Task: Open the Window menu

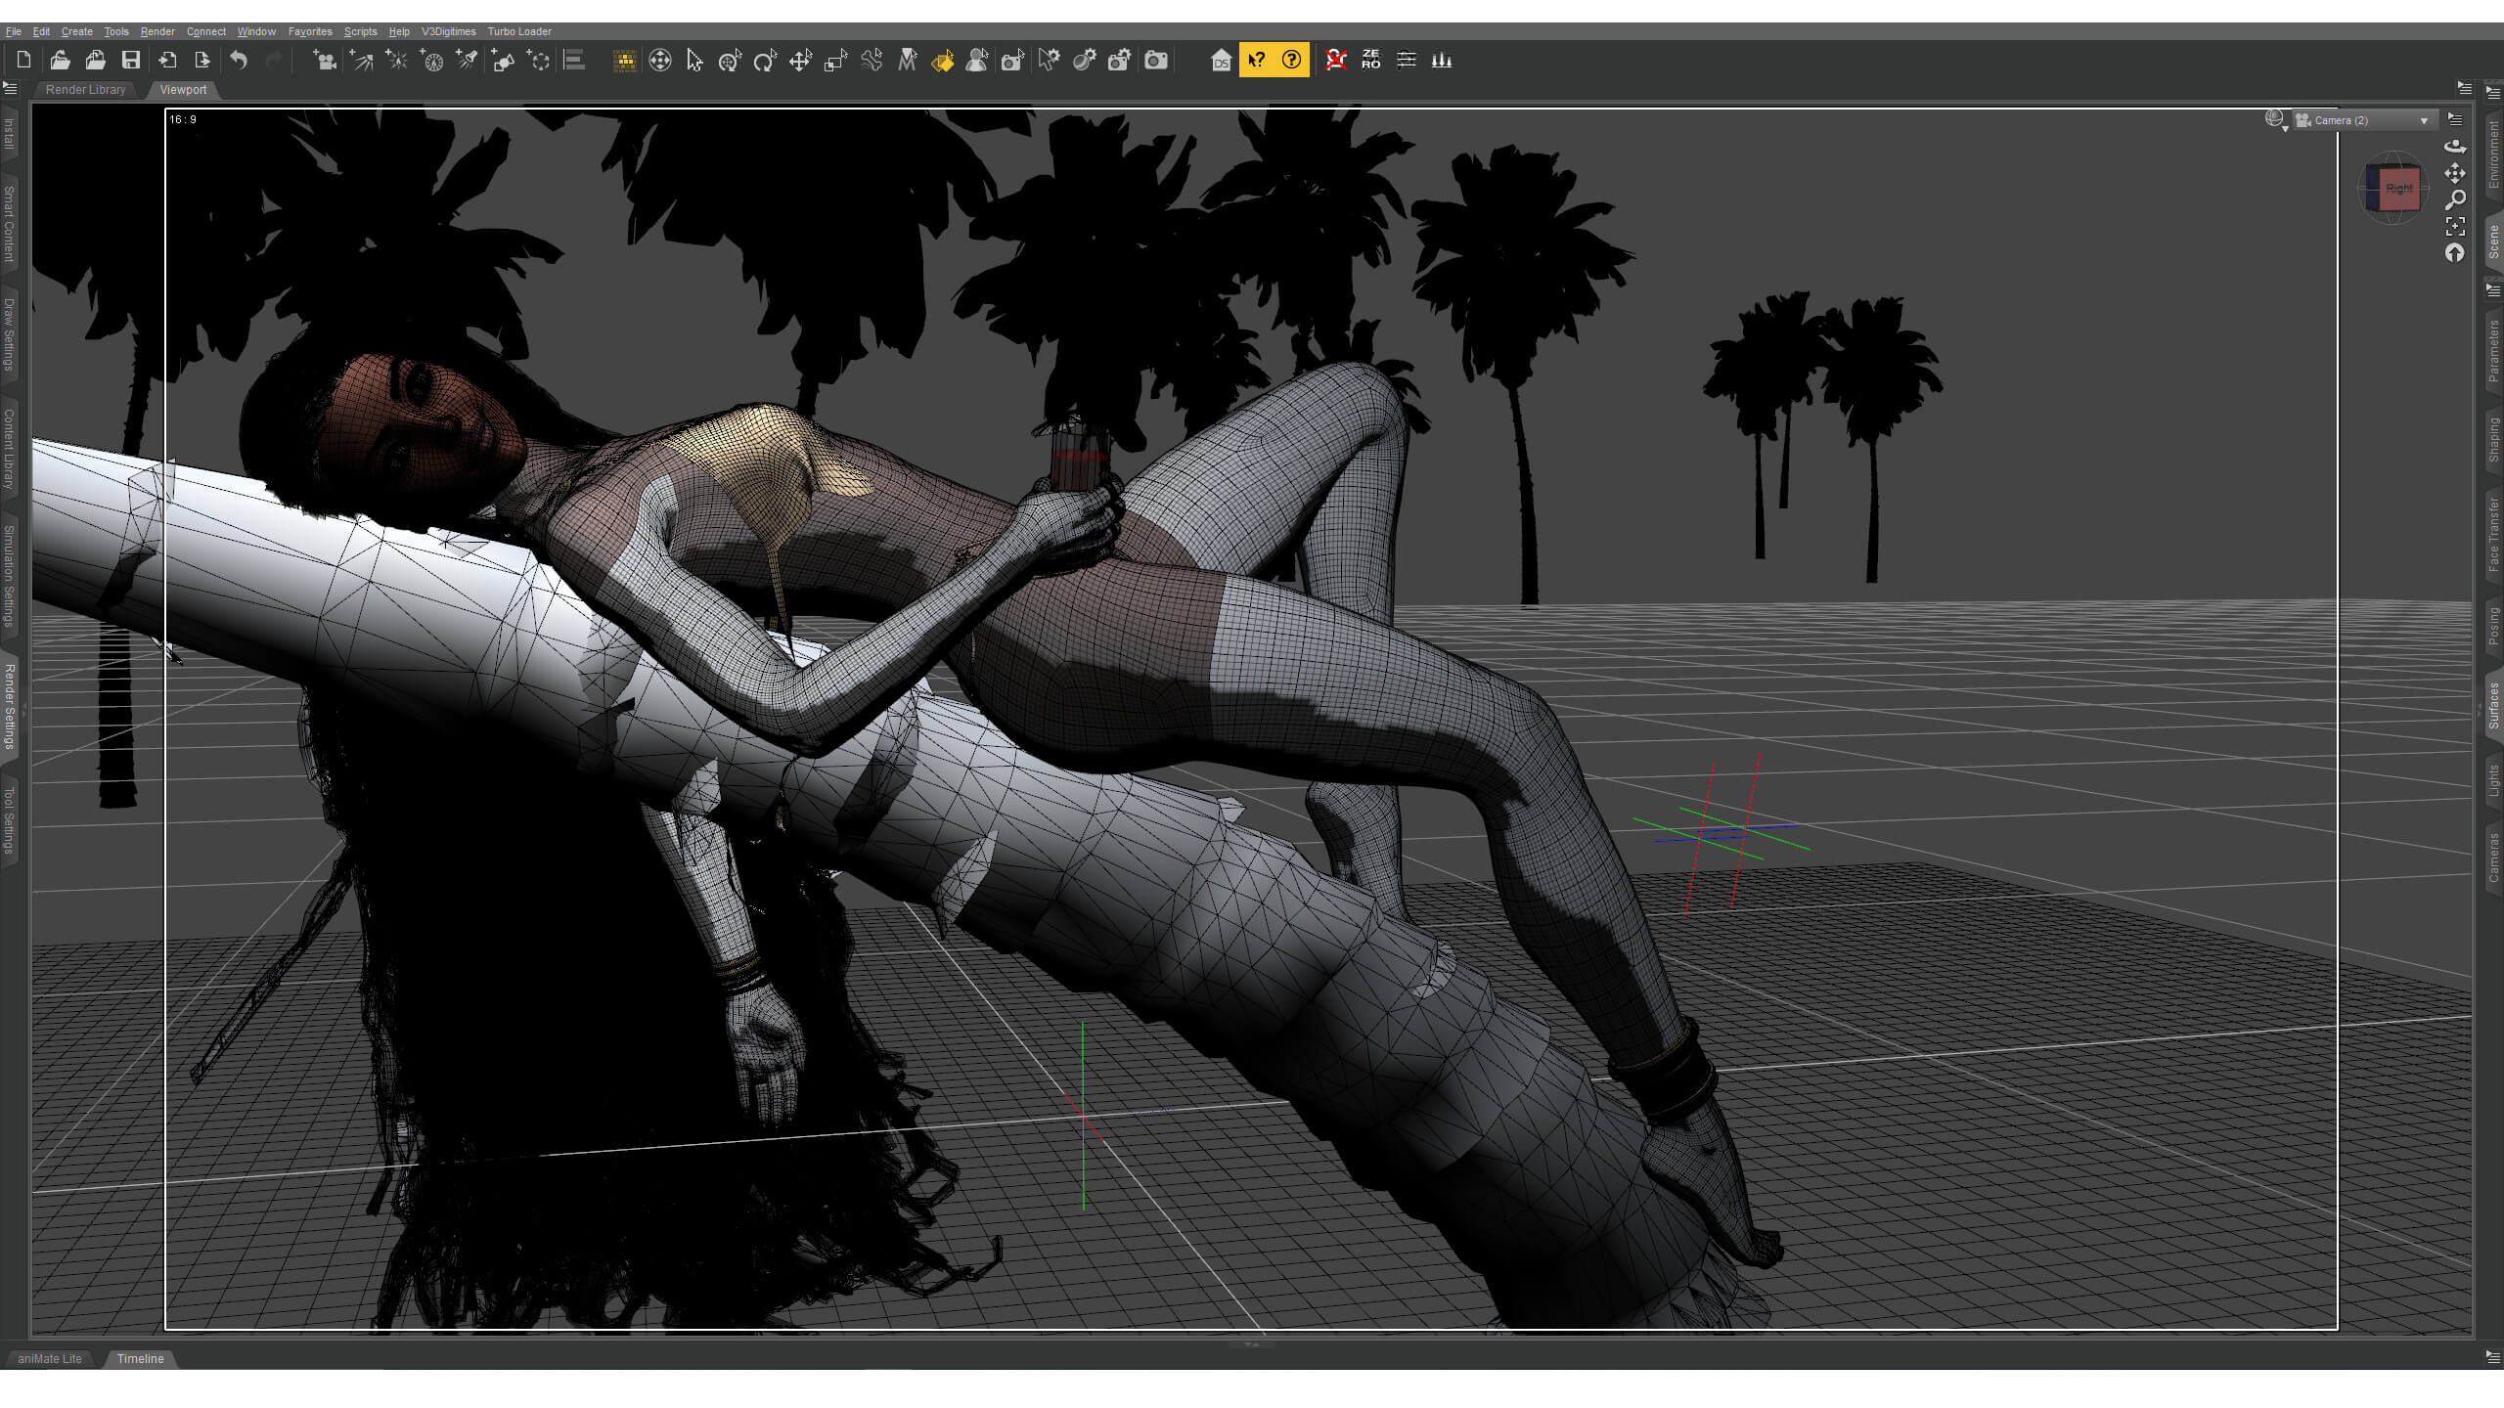Action: [x=256, y=31]
